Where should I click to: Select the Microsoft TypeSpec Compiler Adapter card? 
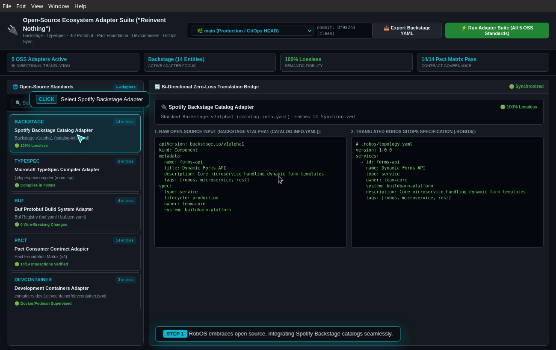pos(75,173)
